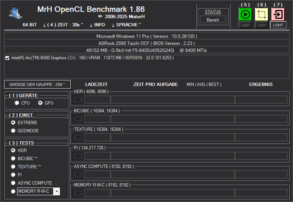Select the TEXTURE test radio button

tap(13, 166)
